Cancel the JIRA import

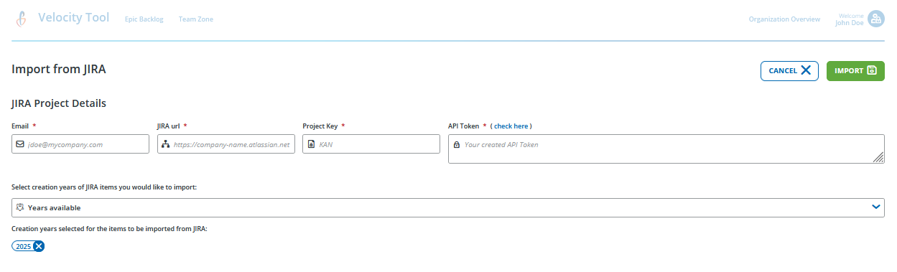tap(789, 70)
